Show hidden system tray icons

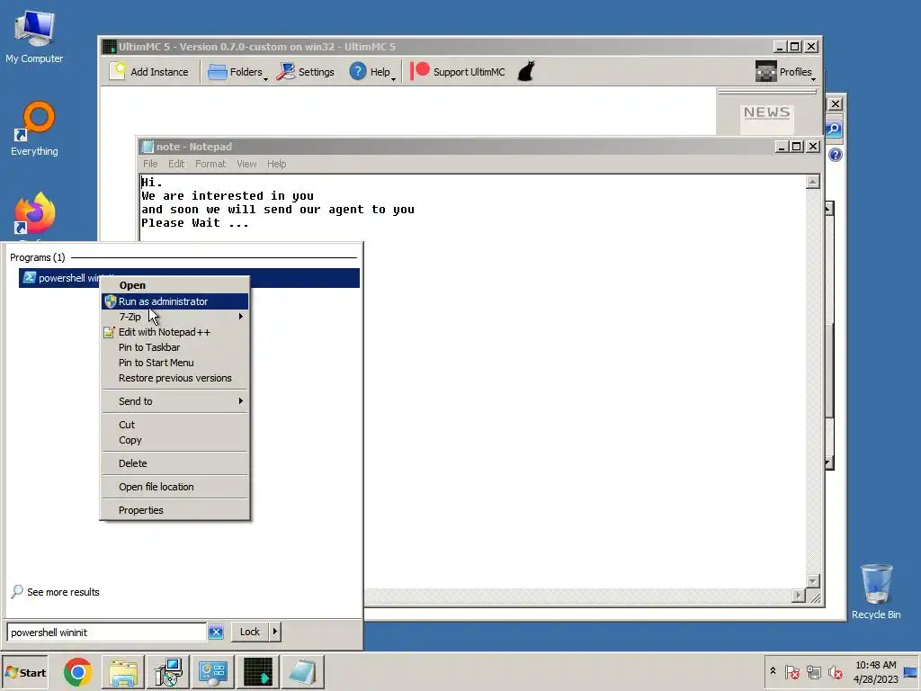773,671
